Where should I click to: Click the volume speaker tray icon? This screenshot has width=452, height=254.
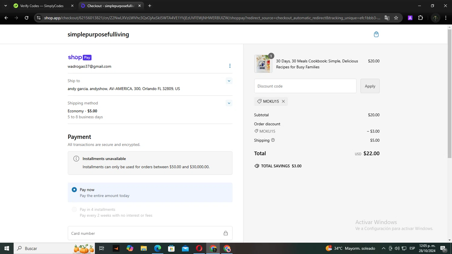(397, 248)
